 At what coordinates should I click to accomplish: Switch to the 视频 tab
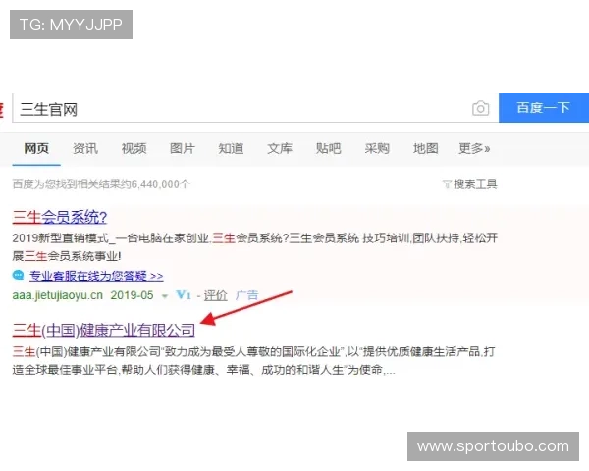click(x=134, y=149)
